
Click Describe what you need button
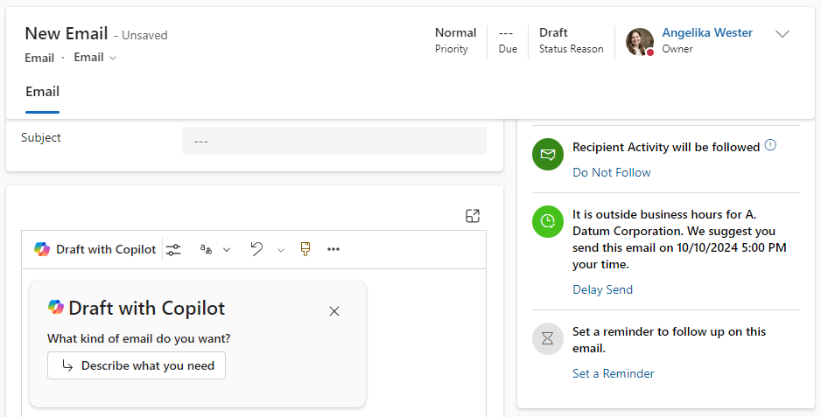click(x=137, y=365)
